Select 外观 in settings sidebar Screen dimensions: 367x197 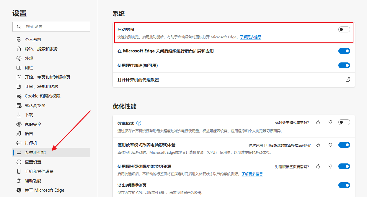[x=51, y=58]
